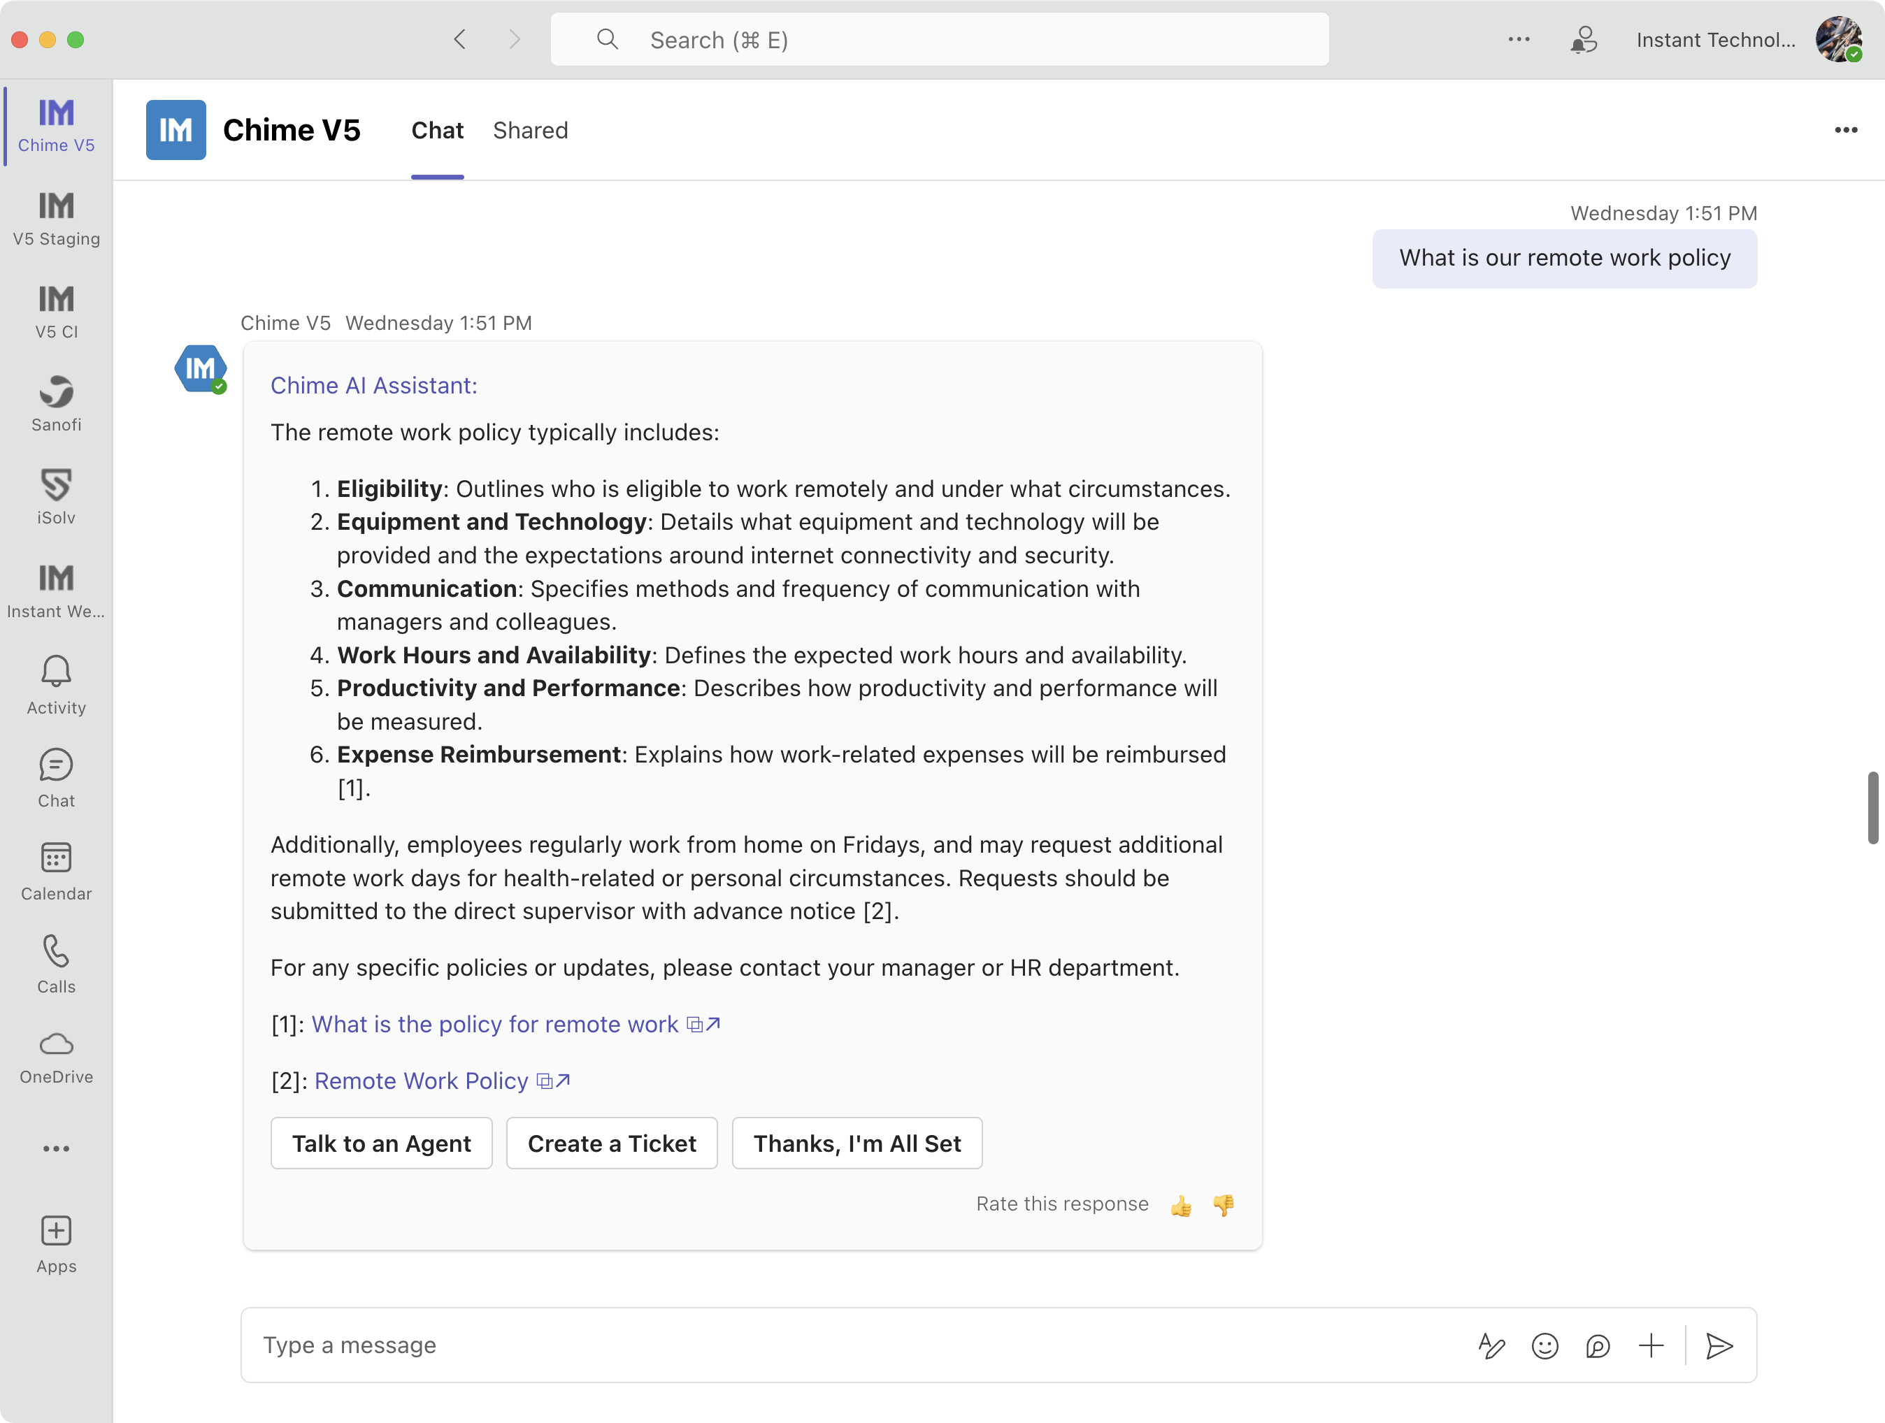The width and height of the screenshot is (1885, 1423).
Task: Open the Apps store in sidebar
Action: tap(56, 1244)
